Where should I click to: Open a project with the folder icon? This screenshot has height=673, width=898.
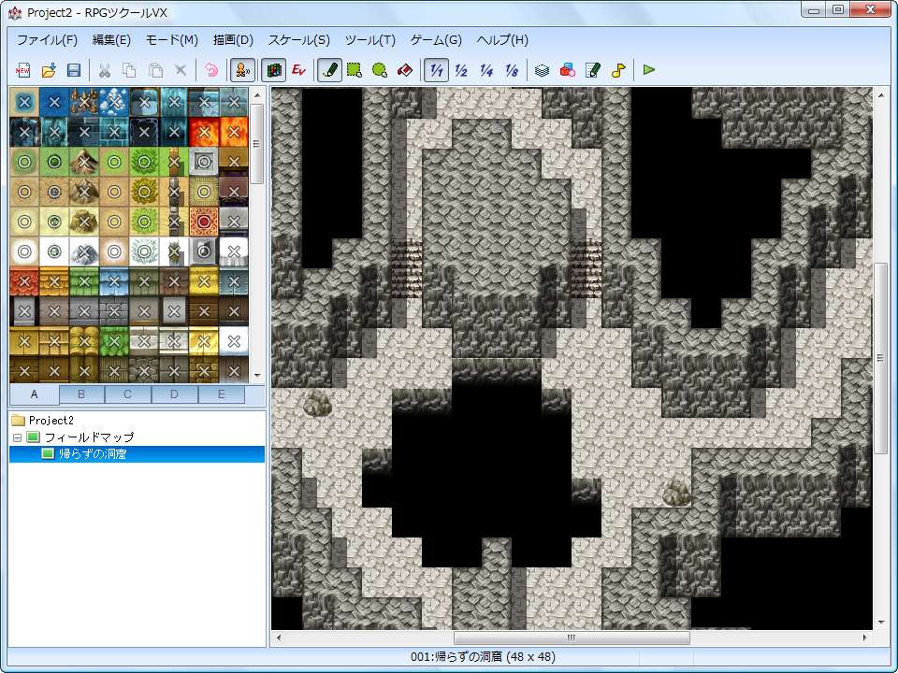(49, 70)
